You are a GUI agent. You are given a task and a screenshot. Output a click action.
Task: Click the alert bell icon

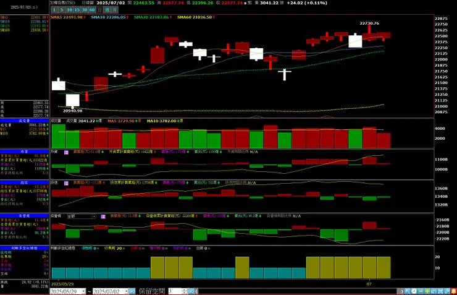tap(453, 291)
